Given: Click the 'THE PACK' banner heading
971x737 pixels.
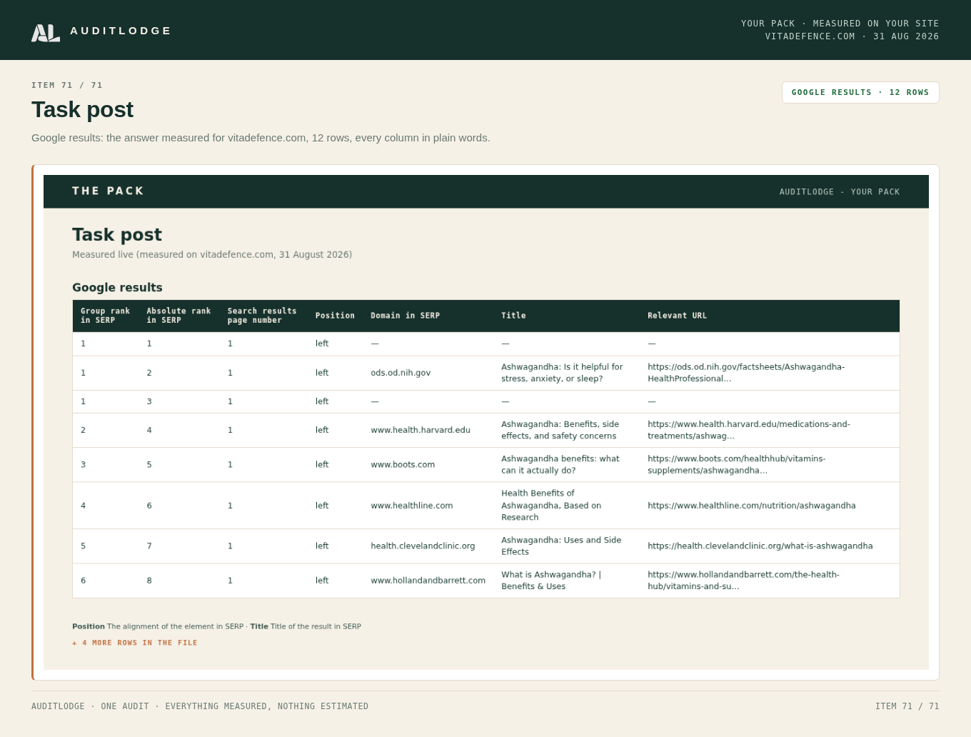Looking at the screenshot, I should coord(108,191).
